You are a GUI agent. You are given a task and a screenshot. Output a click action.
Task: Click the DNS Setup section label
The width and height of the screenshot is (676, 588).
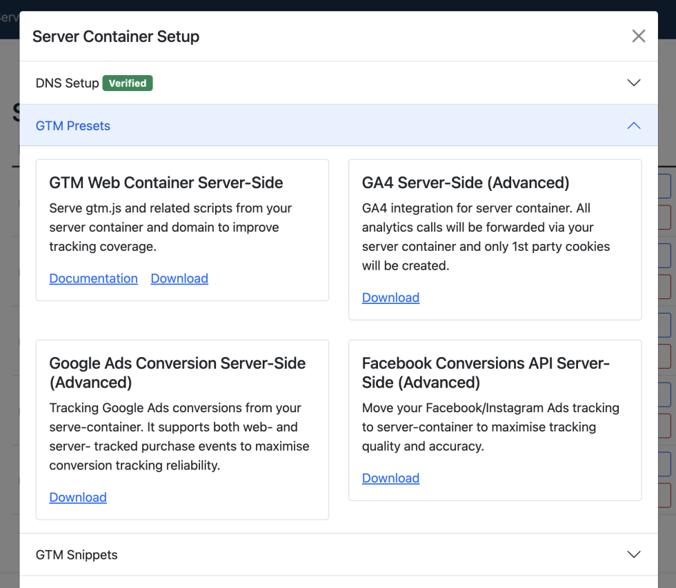[68, 83]
